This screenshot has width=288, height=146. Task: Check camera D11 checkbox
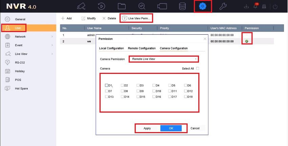pos(170,91)
